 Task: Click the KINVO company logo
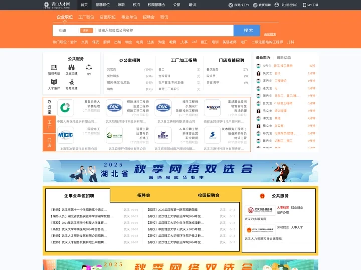point(212,108)
